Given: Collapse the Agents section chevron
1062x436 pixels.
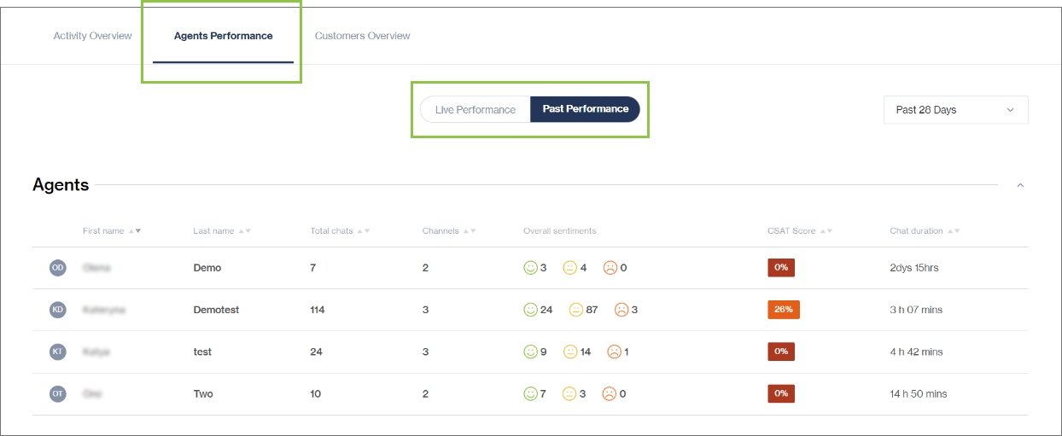Looking at the screenshot, I should tap(1020, 185).
